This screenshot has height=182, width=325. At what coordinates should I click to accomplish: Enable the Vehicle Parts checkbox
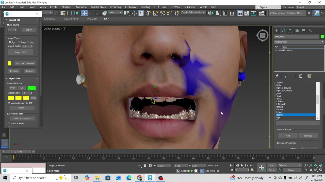tap(9, 123)
